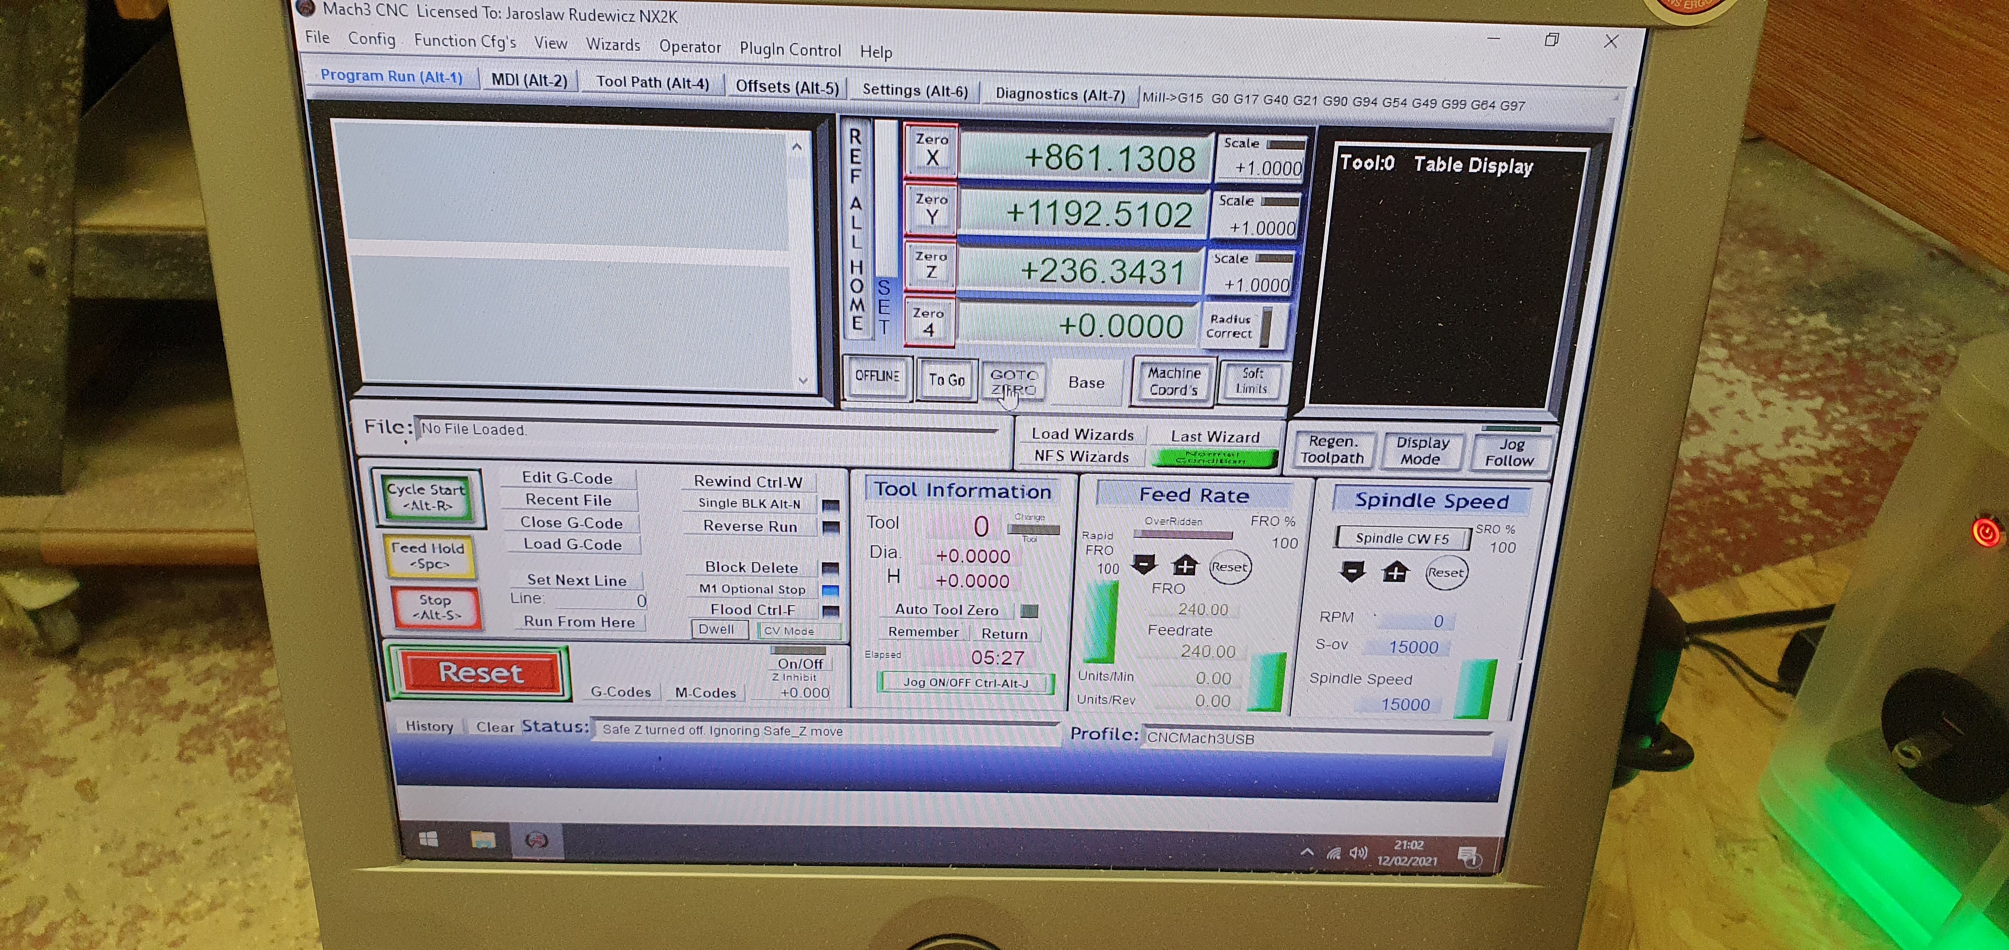Open the Config menu
The width and height of the screenshot is (2009, 950).
[371, 39]
